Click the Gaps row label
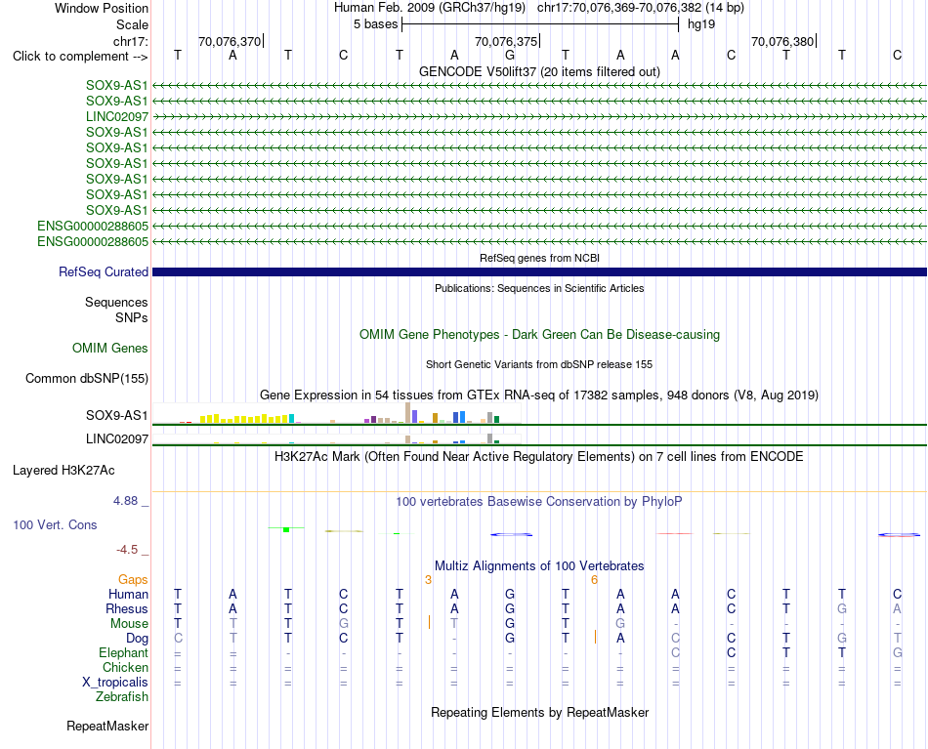This screenshot has width=928, height=749. [133, 580]
